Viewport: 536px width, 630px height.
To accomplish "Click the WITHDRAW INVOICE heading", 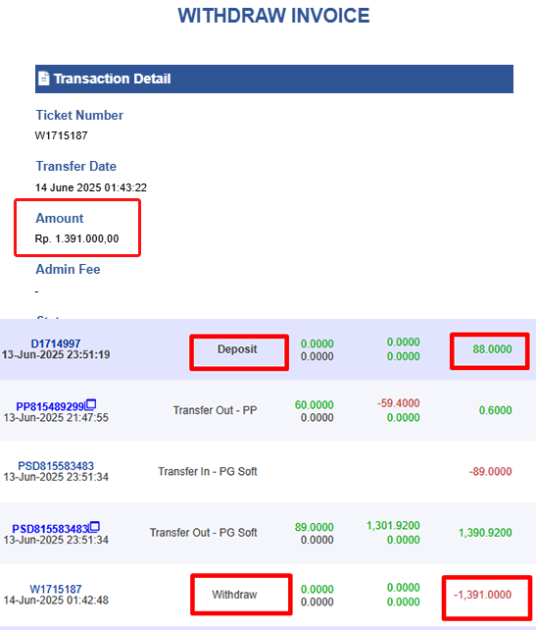I will (273, 16).
